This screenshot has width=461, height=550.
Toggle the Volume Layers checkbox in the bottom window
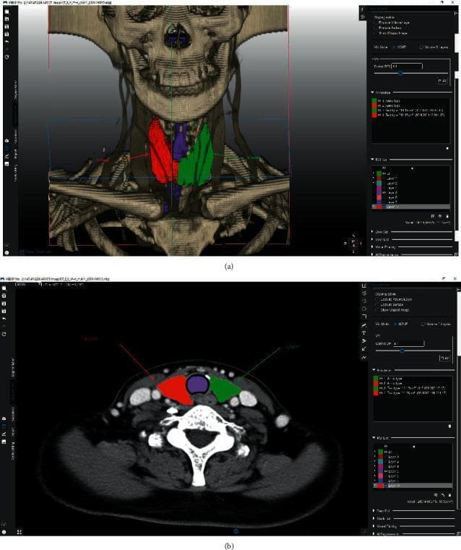pyautogui.click(x=423, y=324)
